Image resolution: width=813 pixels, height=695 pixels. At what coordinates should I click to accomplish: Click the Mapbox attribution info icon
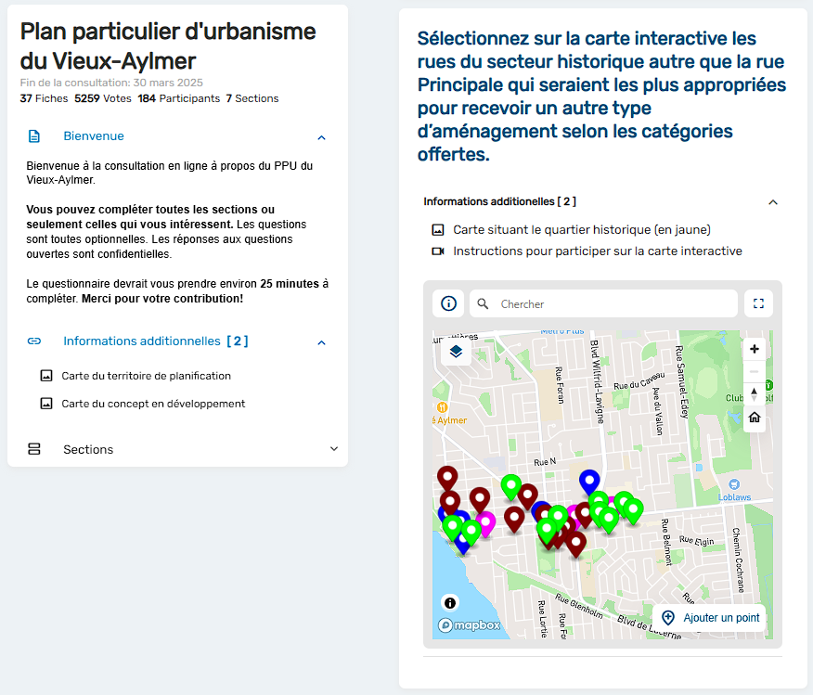tap(450, 603)
